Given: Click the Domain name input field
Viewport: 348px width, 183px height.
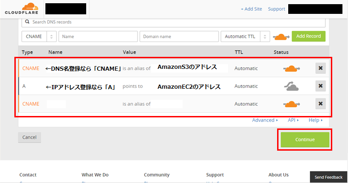Looking at the screenshot, I should click(179, 37).
